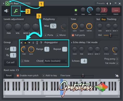
Task: Click the hand icon beside Fine tune
Action: pyautogui.click(x=117, y=76)
